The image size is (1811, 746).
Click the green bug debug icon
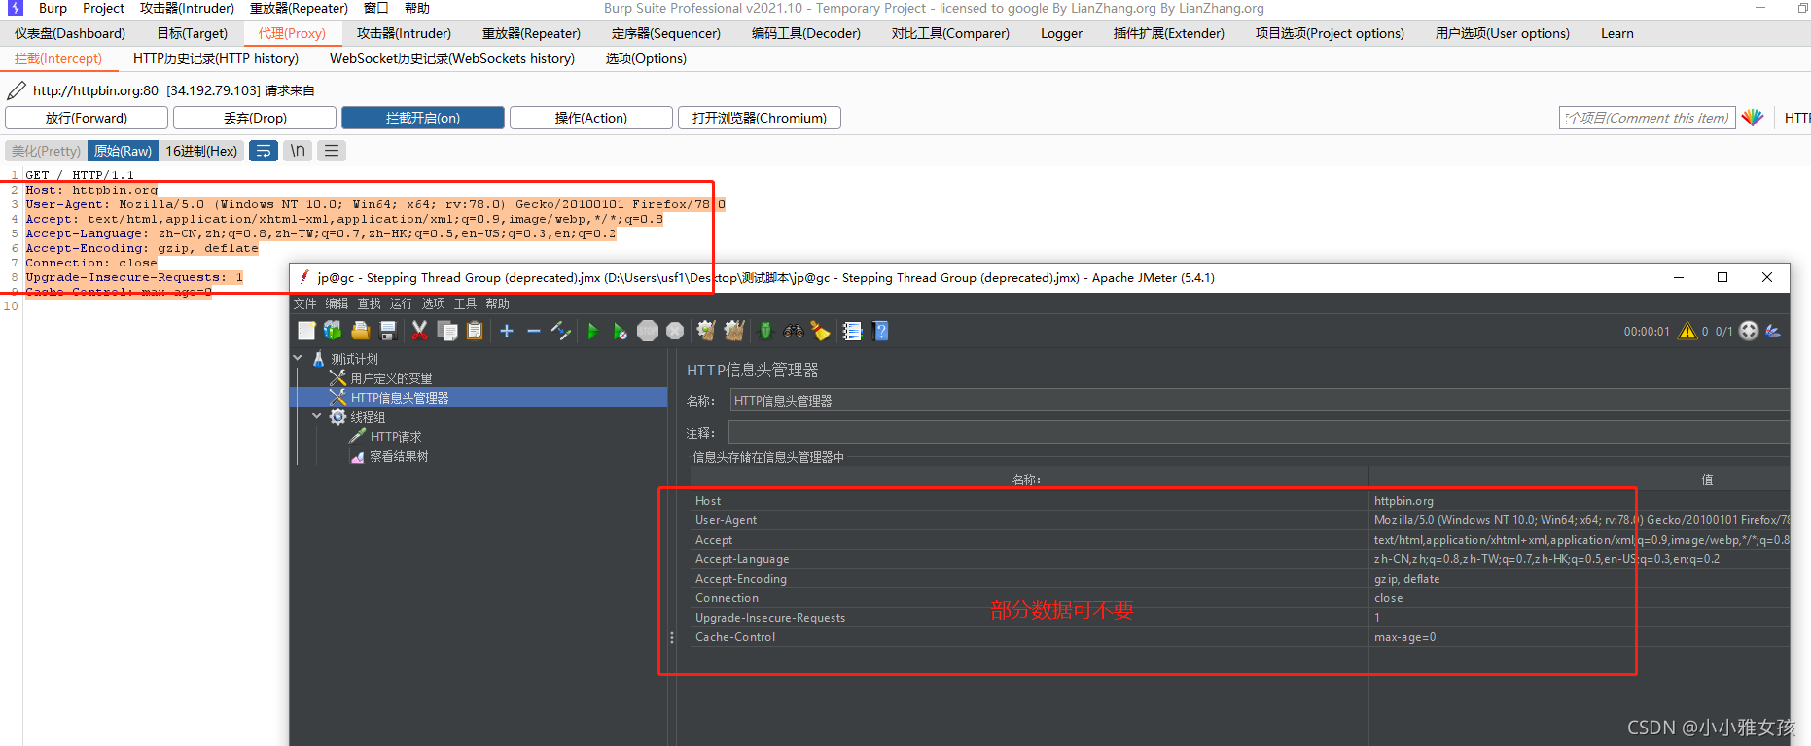(x=765, y=331)
